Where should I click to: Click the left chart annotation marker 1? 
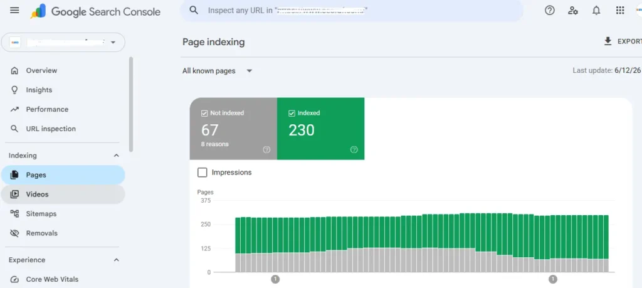pos(276,279)
